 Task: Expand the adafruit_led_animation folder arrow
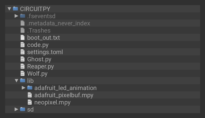pos(24,88)
